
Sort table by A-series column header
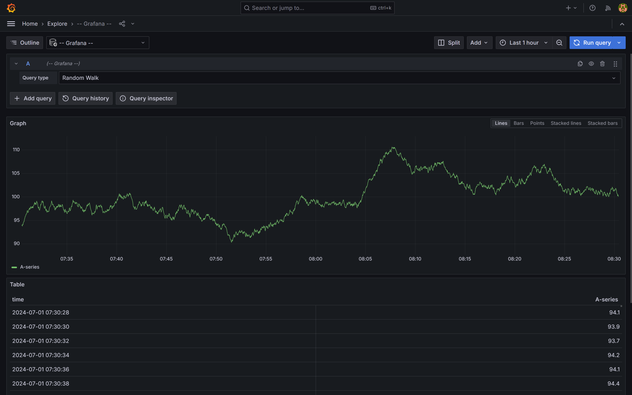(x=606, y=299)
